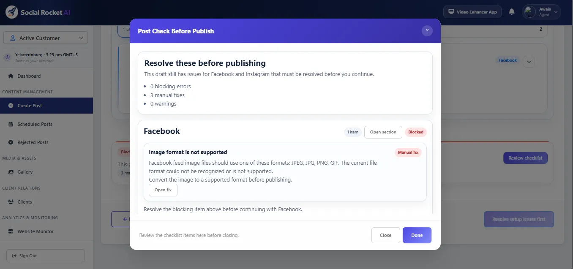The width and height of the screenshot is (573, 269).
Task: Open the Video Enhancer App button
Action: [x=472, y=12]
